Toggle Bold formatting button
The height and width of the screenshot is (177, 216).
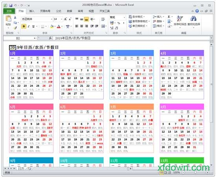point(24,26)
